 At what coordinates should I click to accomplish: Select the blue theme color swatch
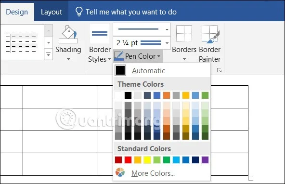[x=157, y=95]
